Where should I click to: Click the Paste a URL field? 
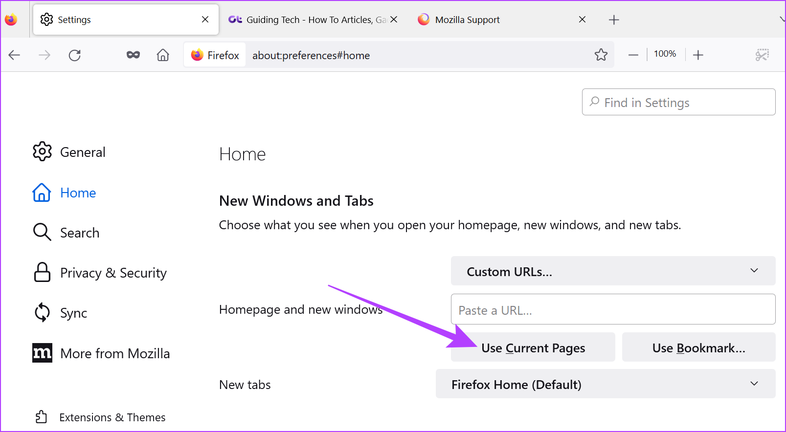(613, 309)
